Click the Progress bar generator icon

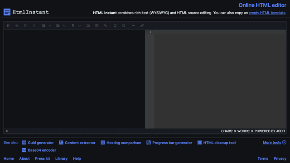(x=149, y=143)
